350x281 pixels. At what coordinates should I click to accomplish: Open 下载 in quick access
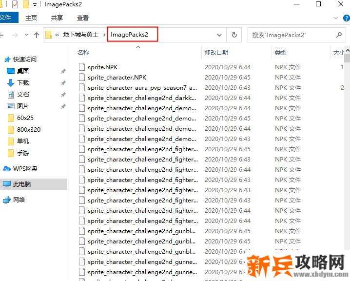(x=23, y=82)
